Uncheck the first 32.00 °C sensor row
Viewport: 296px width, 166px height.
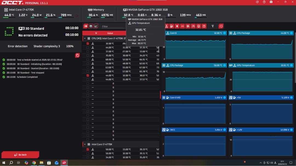[x=88, y=43]
